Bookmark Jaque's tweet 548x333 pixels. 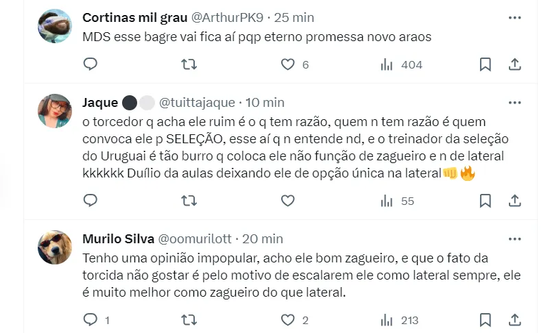[485, 201]
